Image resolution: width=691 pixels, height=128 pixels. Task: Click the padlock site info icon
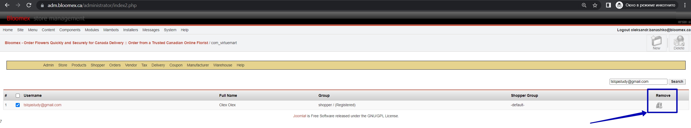(42, 5)
